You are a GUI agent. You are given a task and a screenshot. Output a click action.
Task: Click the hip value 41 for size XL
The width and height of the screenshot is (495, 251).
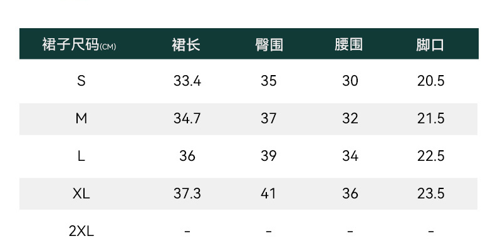click(x=268, y=194)
